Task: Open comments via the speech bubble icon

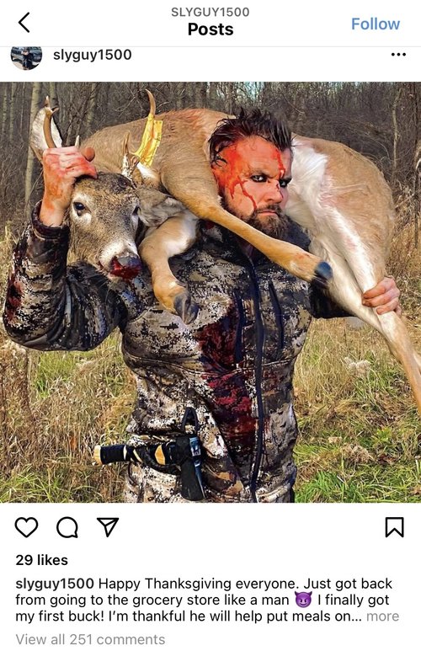Action: (x=67, y=527)
